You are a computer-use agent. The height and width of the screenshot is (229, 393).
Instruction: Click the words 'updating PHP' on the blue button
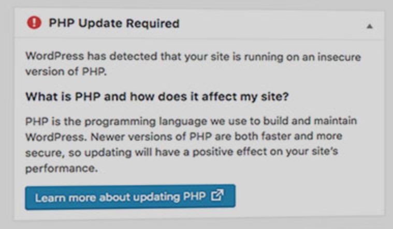point(169,197)
